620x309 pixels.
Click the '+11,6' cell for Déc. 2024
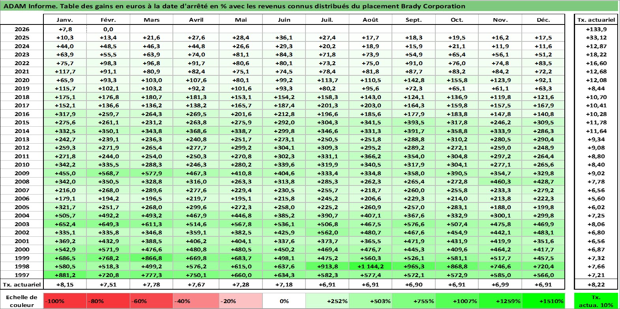pos(543,46)
